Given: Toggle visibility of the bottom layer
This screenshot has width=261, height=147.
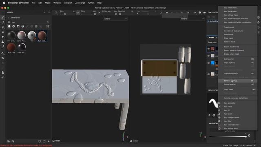Looking at the screenshot, I should point(208,74).
